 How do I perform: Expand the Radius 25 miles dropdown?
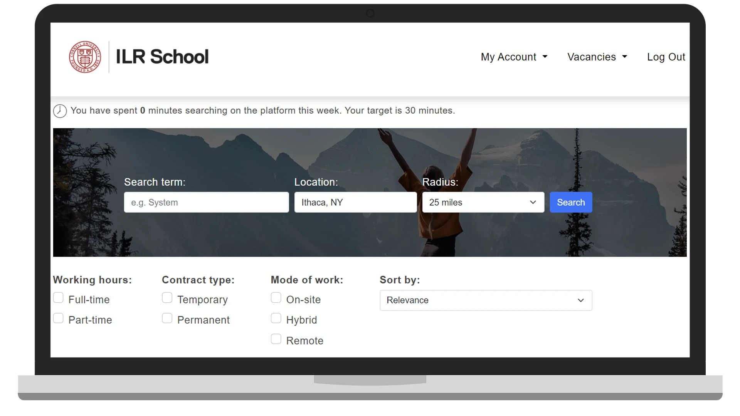[x=483, y=202]
